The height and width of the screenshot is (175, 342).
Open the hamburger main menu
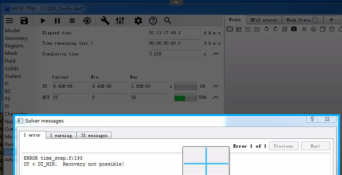click(10, 21)
